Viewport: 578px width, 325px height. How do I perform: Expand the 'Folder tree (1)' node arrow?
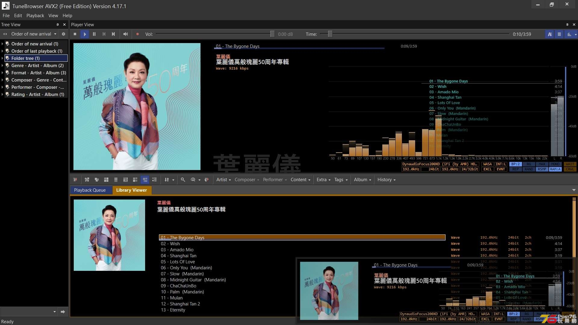(x=2, y=58)
